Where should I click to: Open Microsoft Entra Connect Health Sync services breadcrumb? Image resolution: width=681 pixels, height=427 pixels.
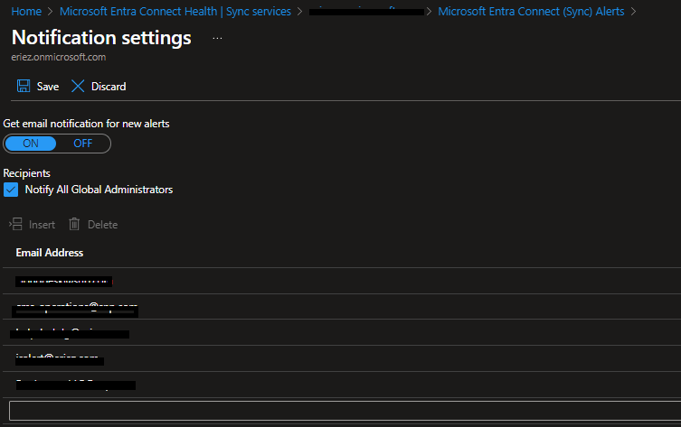pyautogui.click(x=175, y=11)
